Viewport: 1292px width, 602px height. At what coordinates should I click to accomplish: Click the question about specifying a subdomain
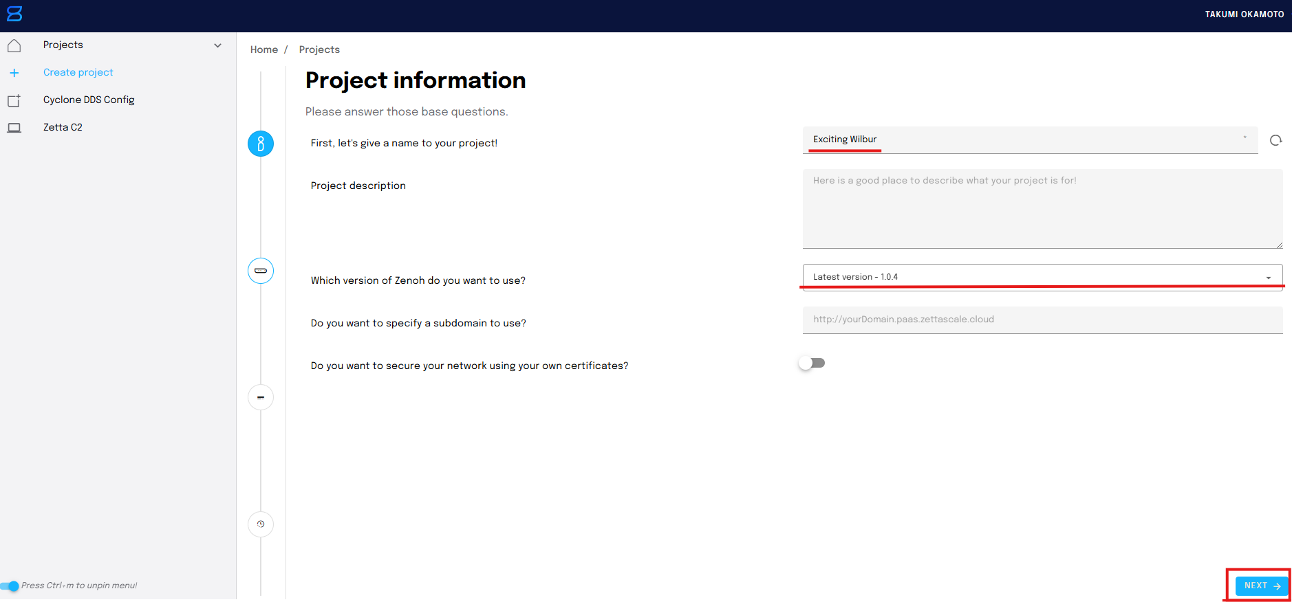[x=418, y=323]
